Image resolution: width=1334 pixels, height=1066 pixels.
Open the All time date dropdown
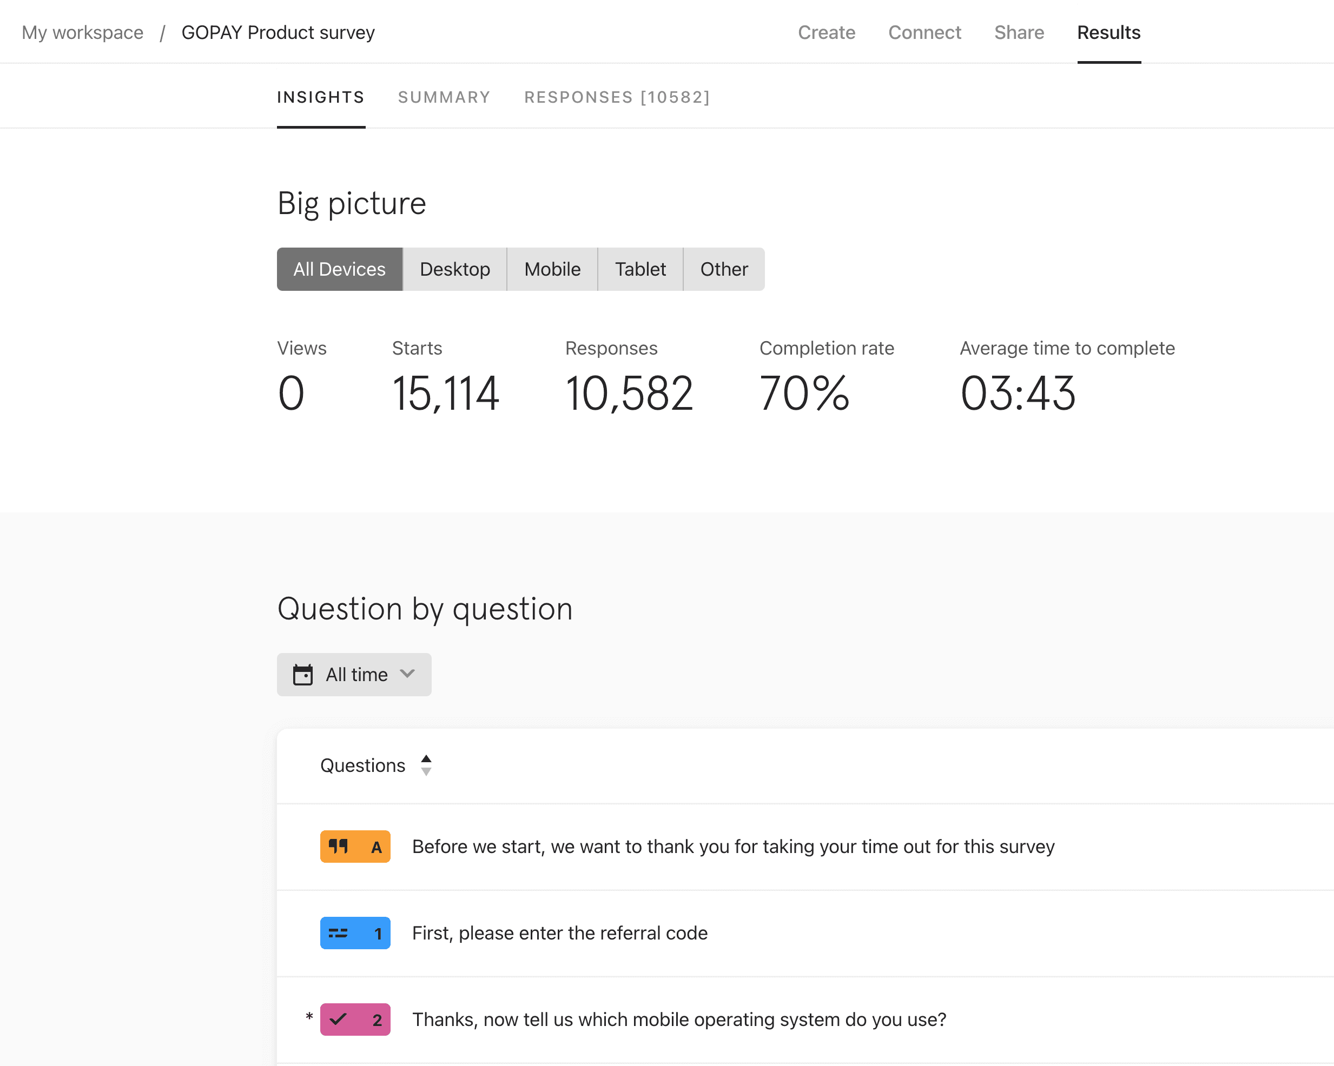356,675
